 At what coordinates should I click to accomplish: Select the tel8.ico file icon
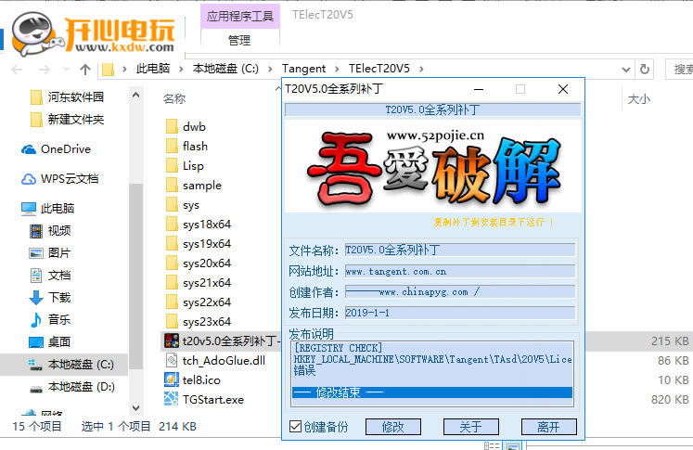click(x=171, y=379)
